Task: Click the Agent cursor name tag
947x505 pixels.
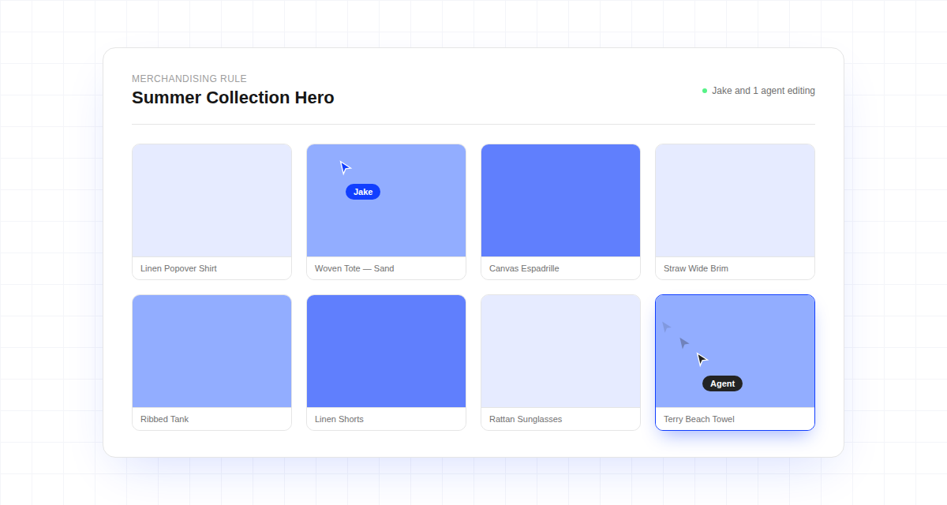Action: pos(722,383)
